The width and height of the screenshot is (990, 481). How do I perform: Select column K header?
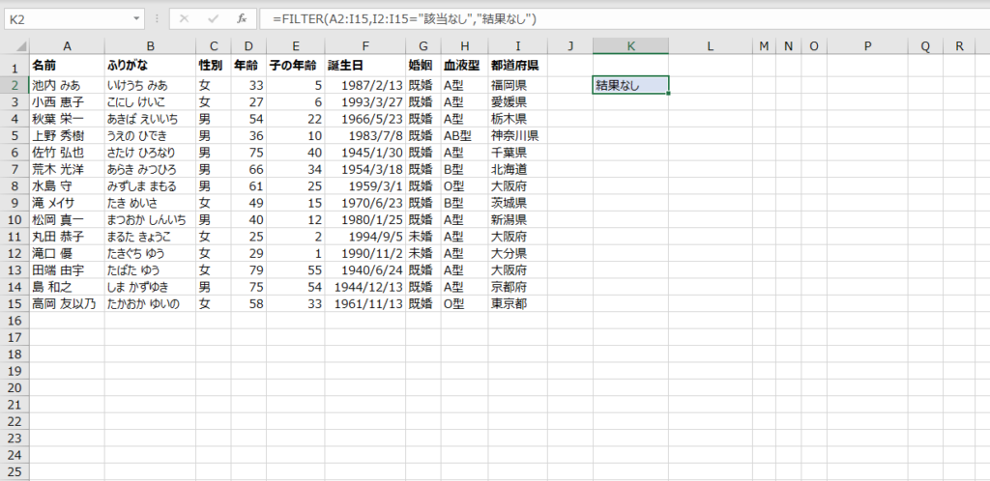(x=630, y=45)
